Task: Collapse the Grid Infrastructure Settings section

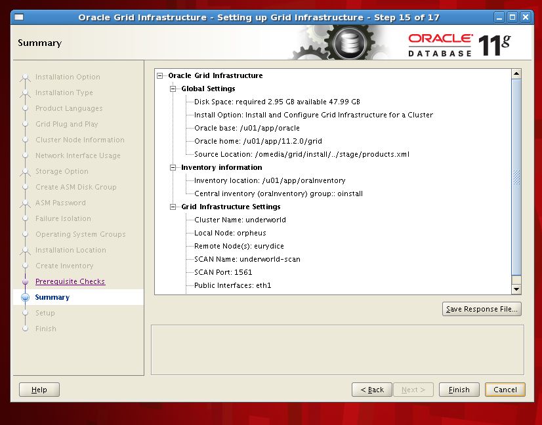Action: [x=173, y=207]
